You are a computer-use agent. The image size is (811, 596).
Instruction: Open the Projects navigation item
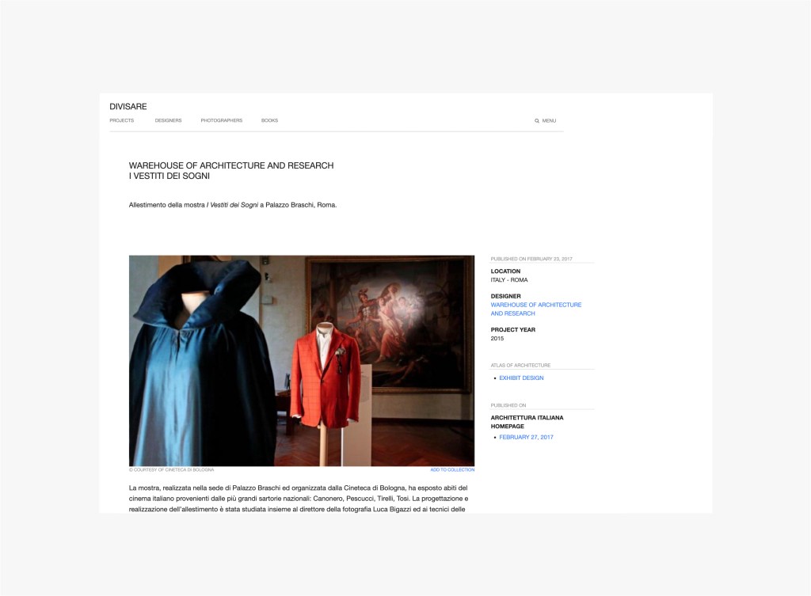(122, 120)
